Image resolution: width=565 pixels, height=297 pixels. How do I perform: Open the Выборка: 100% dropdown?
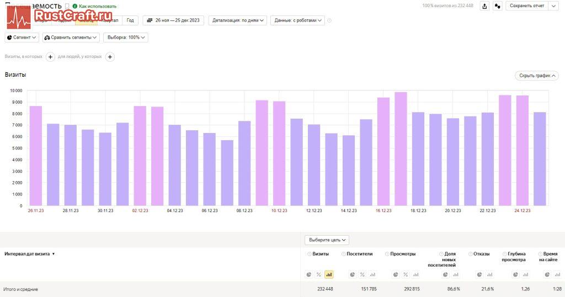[125, 38]
